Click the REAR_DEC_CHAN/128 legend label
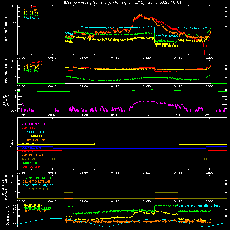The image size is (230, 230). coord(38,185)
